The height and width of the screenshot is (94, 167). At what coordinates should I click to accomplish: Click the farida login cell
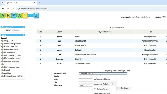pyautogui.click(x=59, y=64)
